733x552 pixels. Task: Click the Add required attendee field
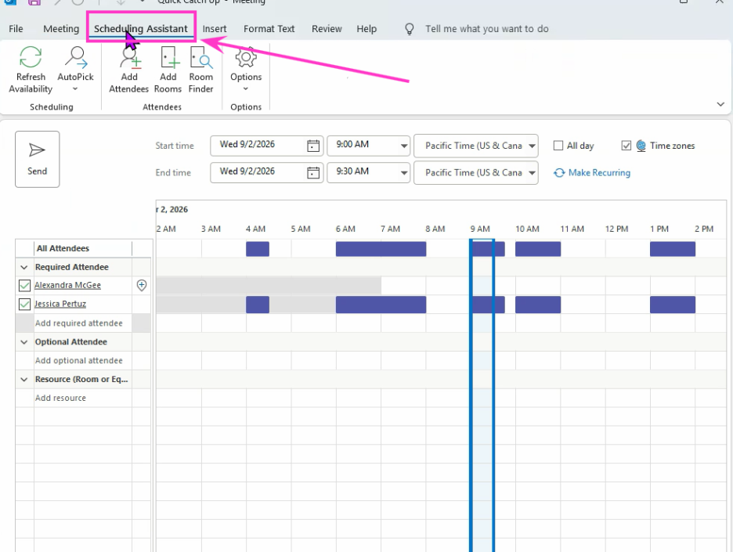point(83,323)
